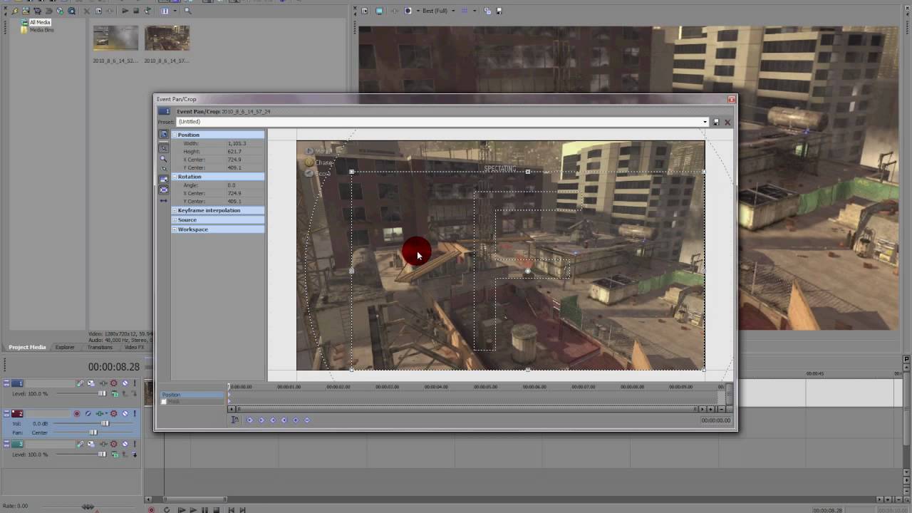Switch to the Project Media tab
This screenshot has width=912, height=513.
point(27,347)
